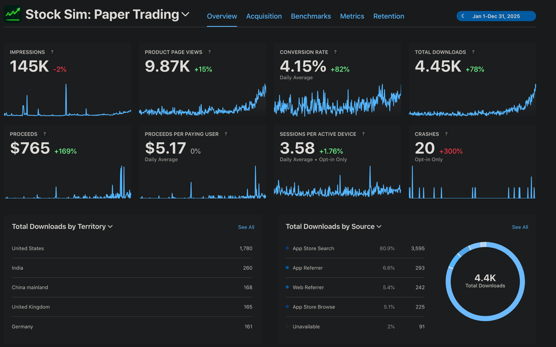This screenshot has height=347, width=556.
Task: Select the India territory row
Action: [132, 268]
